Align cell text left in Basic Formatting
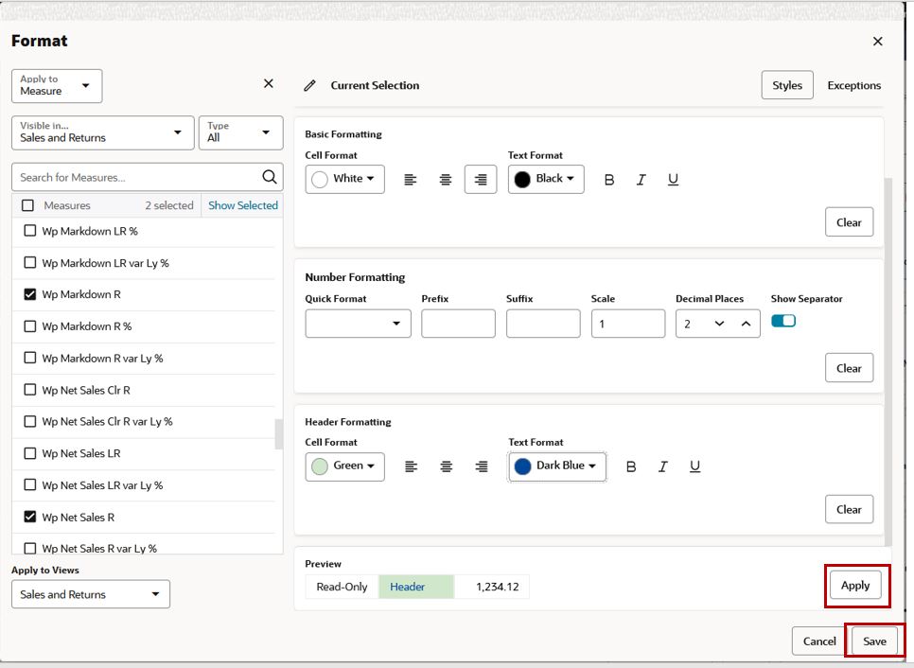Viewport: 914px width, 668px height. tap(411, 180)
